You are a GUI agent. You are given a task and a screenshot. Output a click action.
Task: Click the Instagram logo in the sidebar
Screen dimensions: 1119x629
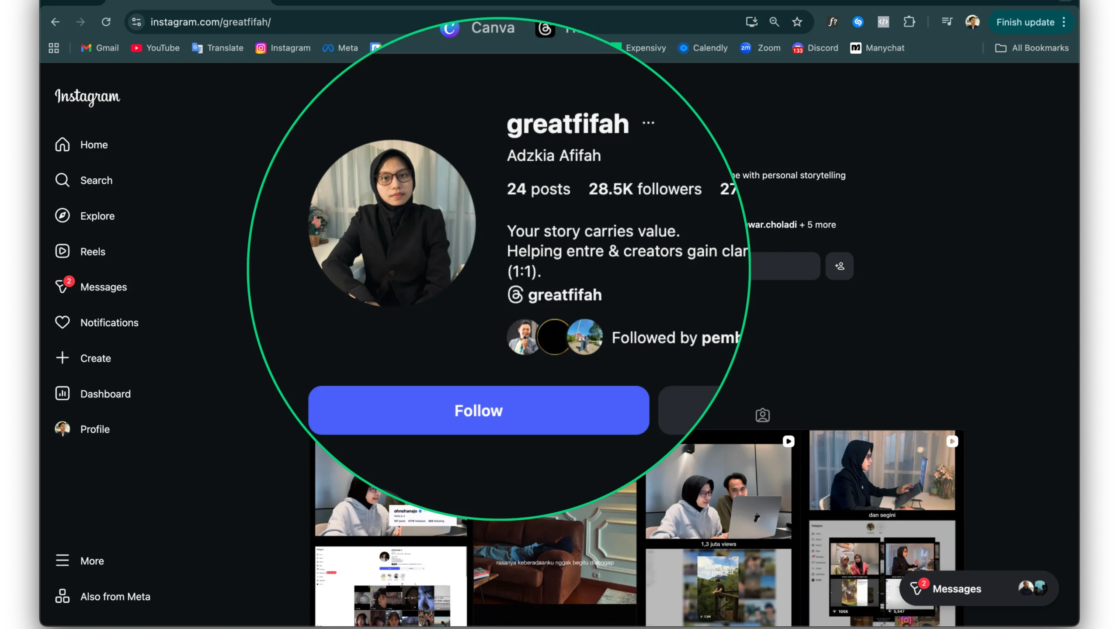87,97
